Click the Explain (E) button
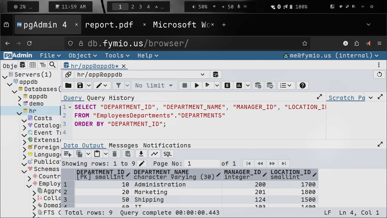 [x=227, y=85]
